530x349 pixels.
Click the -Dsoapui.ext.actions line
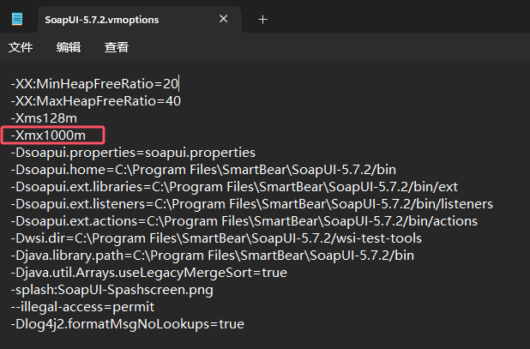pos(244,221)
